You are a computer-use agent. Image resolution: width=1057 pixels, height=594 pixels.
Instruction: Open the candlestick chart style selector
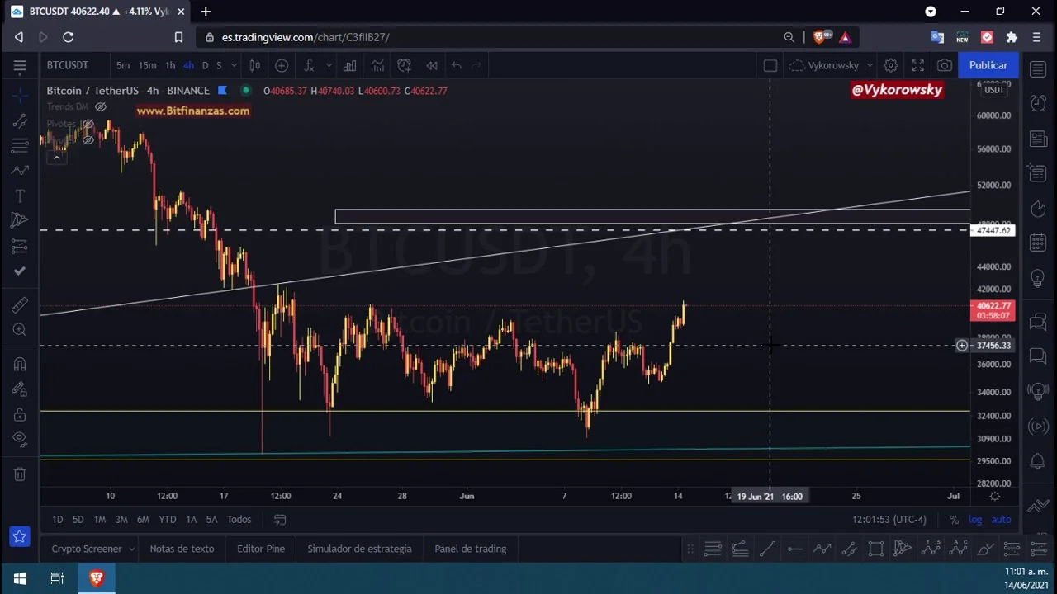(x=255, y=65)
